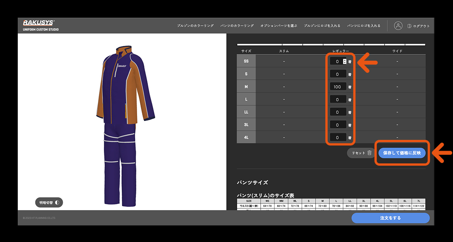
Task: Select オプションパーツを選ぶ menu item
Action: pos(278,26)
